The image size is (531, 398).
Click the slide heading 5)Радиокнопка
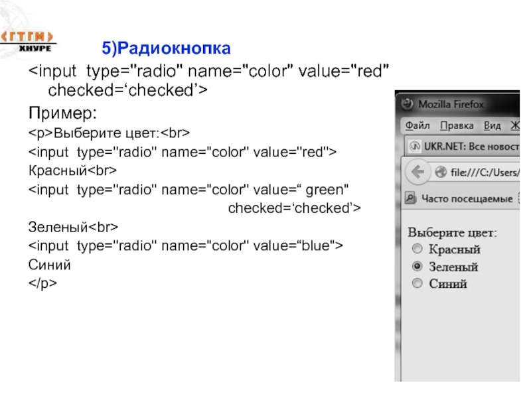(x=166, y=48)
